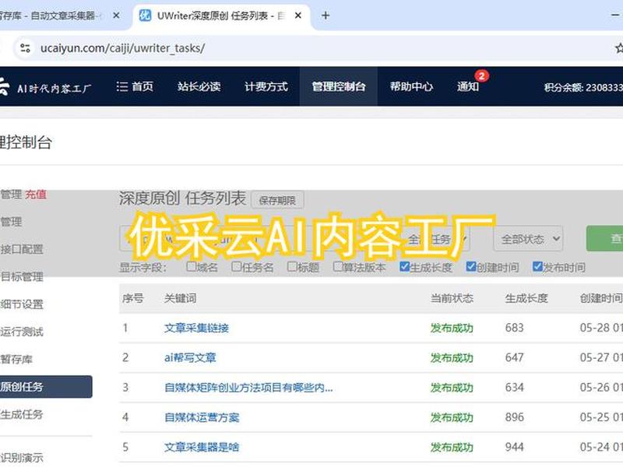
Task: Click the 当前状态 column header
Action: [452, 298]
